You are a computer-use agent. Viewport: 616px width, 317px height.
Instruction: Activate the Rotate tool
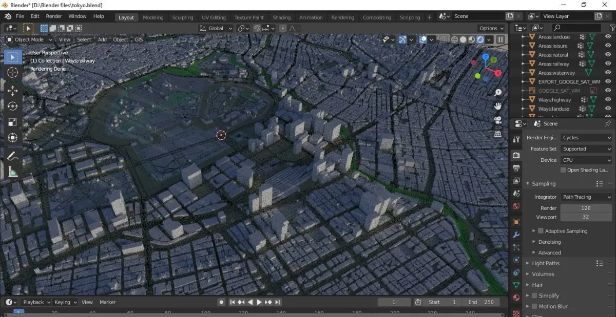[13, 106]
